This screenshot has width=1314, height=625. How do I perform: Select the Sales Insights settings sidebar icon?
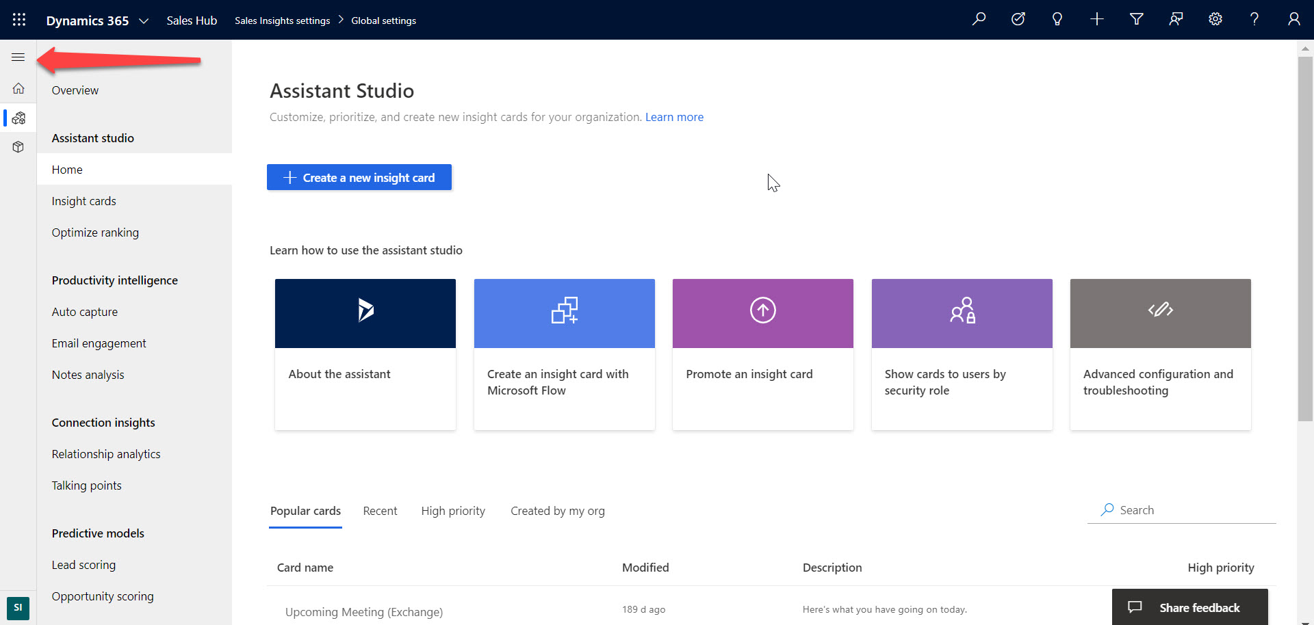coord(18,118)
